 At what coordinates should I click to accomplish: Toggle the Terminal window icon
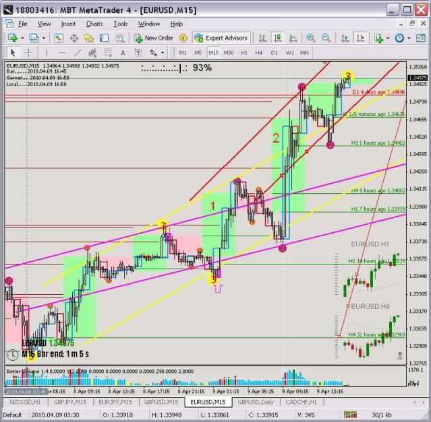pos(104,38)
